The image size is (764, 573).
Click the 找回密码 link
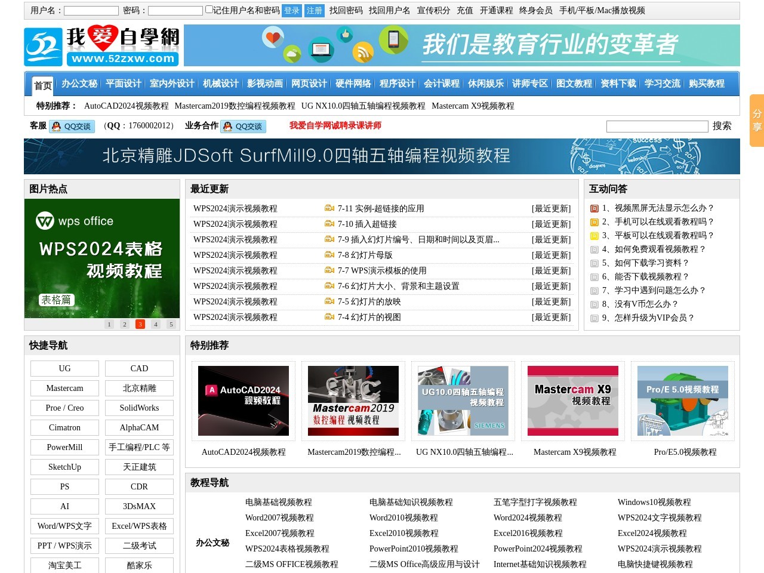(x=346, y=10)
